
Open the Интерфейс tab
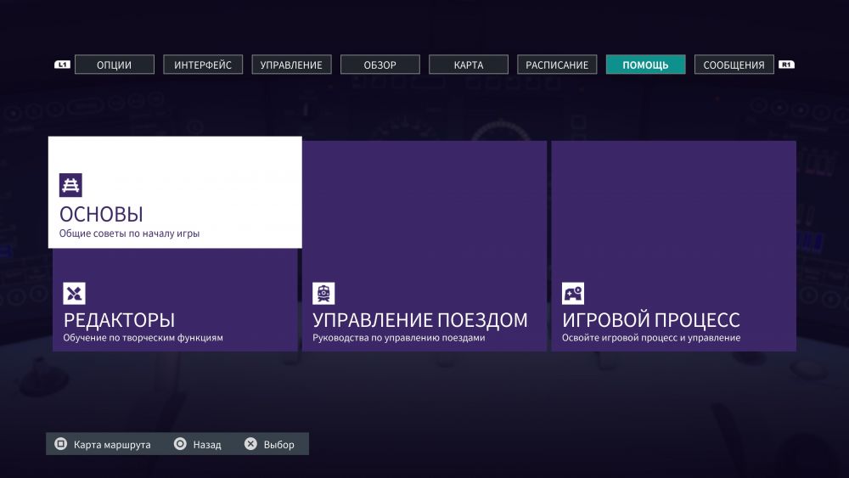point(203,65)
